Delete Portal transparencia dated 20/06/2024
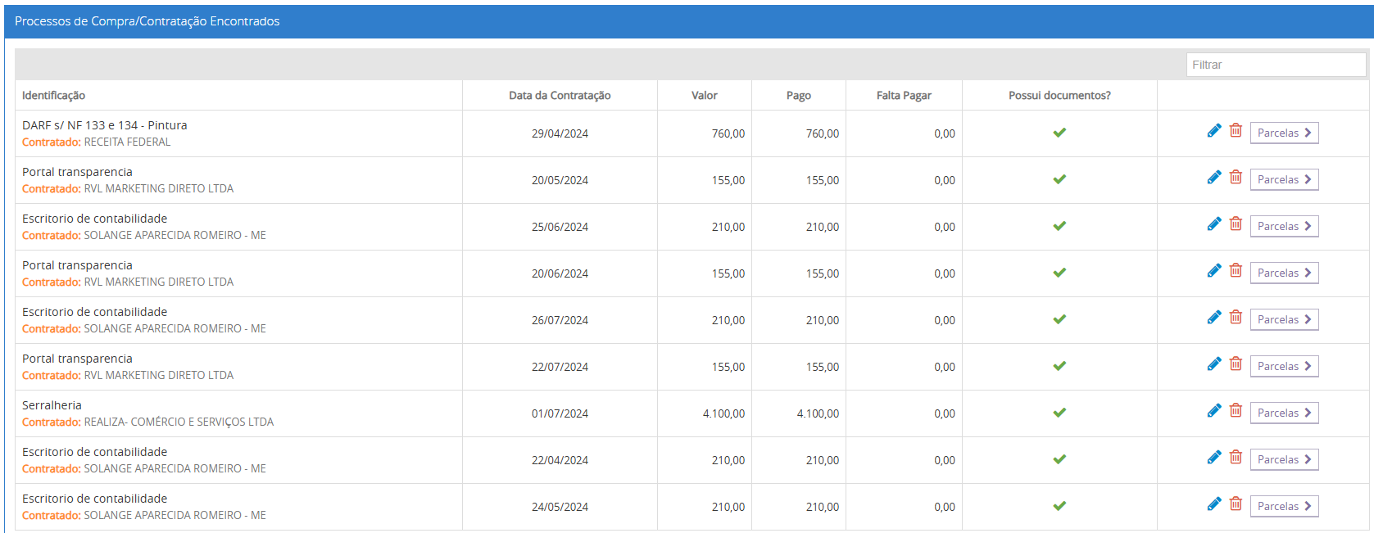 (x=1236, y=271)
